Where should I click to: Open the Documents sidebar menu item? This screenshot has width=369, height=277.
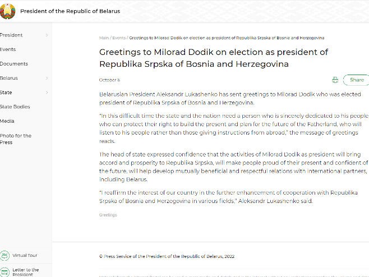click(x=14, y=64)
